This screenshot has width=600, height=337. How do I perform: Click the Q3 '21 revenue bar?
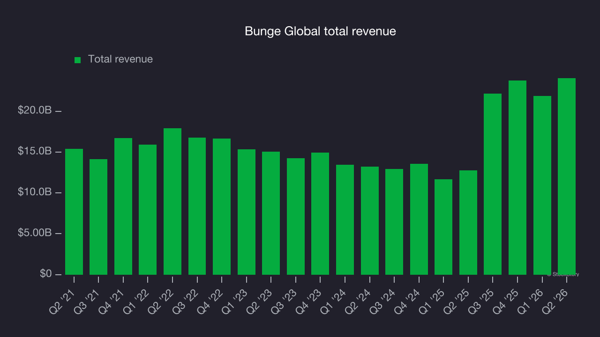coord(98,217)
